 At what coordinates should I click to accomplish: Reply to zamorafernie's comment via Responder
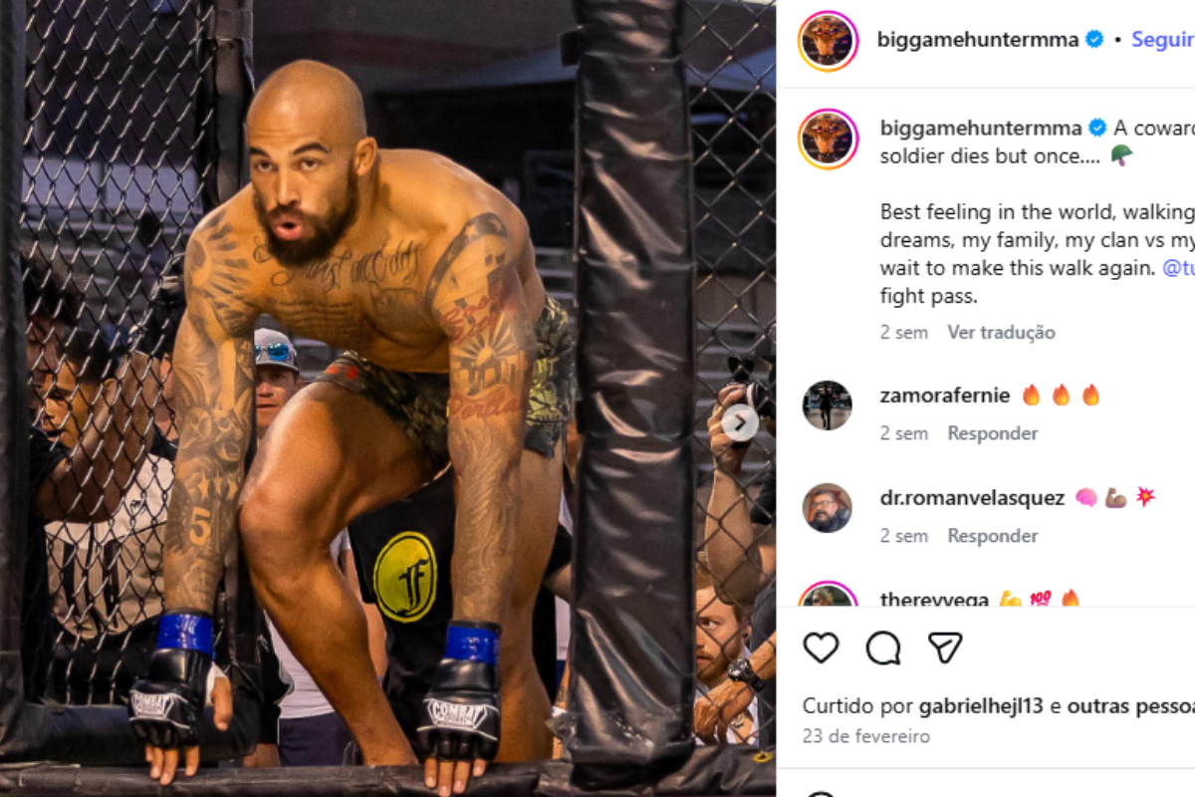993,433
